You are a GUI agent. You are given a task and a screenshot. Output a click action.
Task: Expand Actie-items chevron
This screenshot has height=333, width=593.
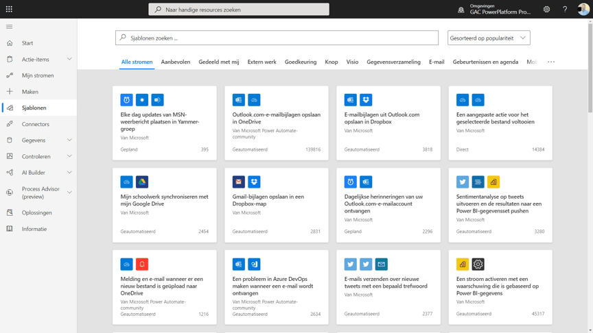69,59
